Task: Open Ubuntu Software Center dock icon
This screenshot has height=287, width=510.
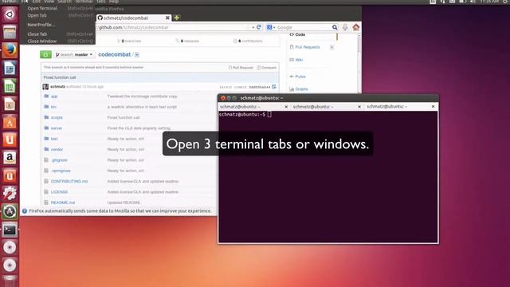Action: coord(10,122)
